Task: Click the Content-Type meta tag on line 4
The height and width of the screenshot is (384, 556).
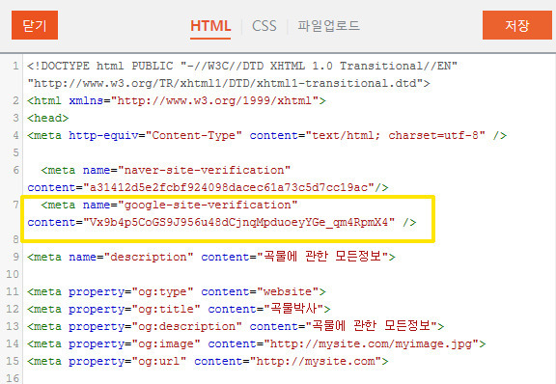Action: [266, 135]
